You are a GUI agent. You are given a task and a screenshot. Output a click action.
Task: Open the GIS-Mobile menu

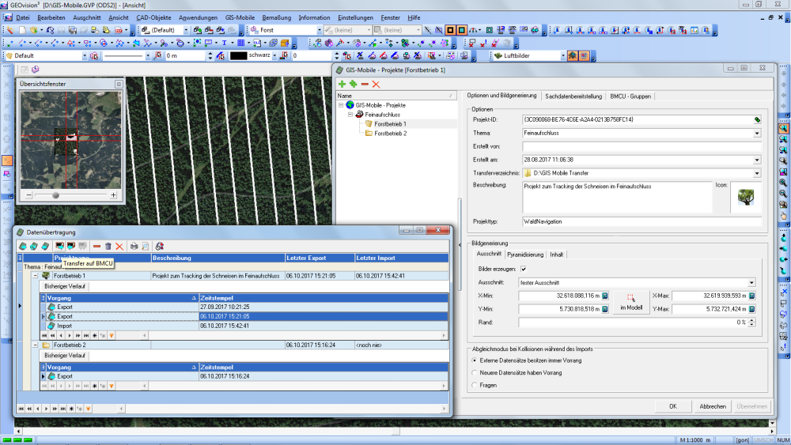[x=239, y=17]
